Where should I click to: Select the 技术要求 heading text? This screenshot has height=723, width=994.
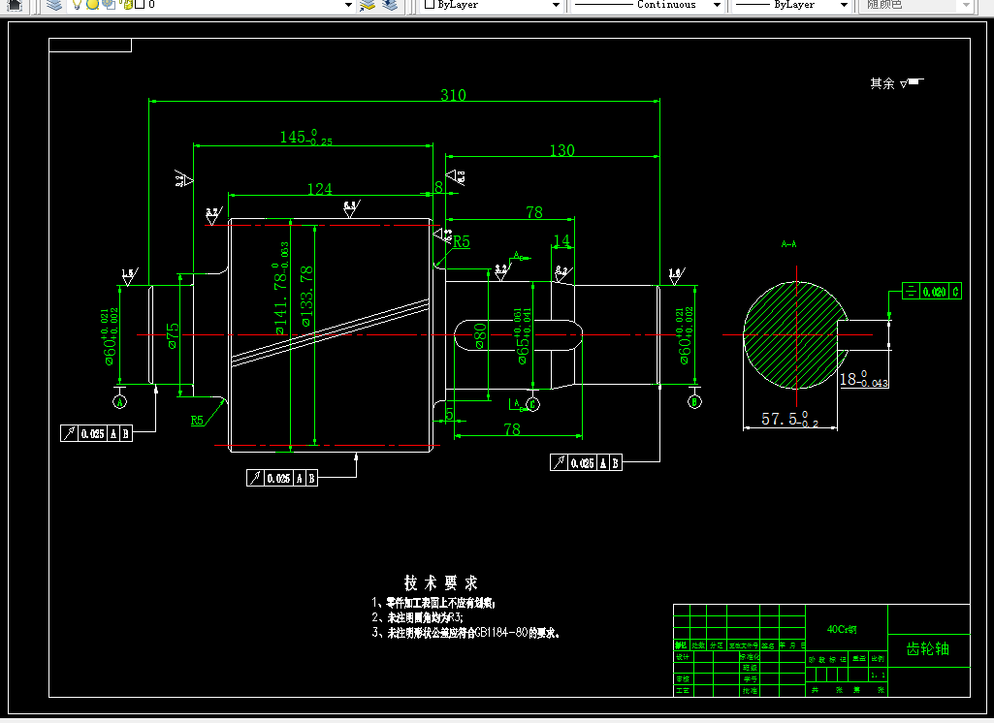coord(440,583)
